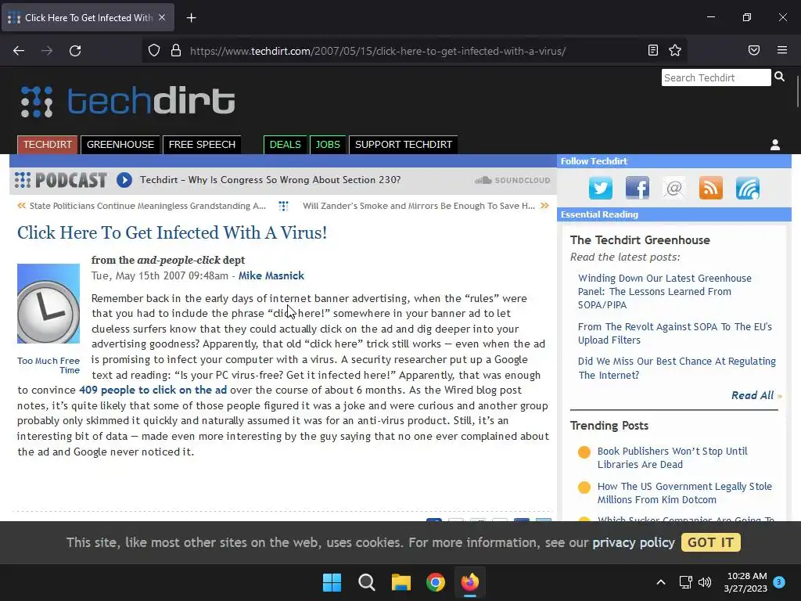Open 'Winding Down Our Latest Greenhouse Panel' post
Viewport: 801px width, 601px height.
(x=665, y=291)
